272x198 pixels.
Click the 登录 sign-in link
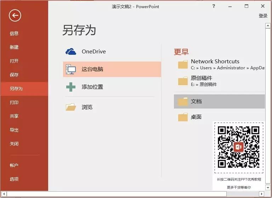pos(263,16)
